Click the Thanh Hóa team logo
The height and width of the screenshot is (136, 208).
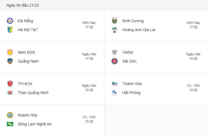(x=115, y=83)
